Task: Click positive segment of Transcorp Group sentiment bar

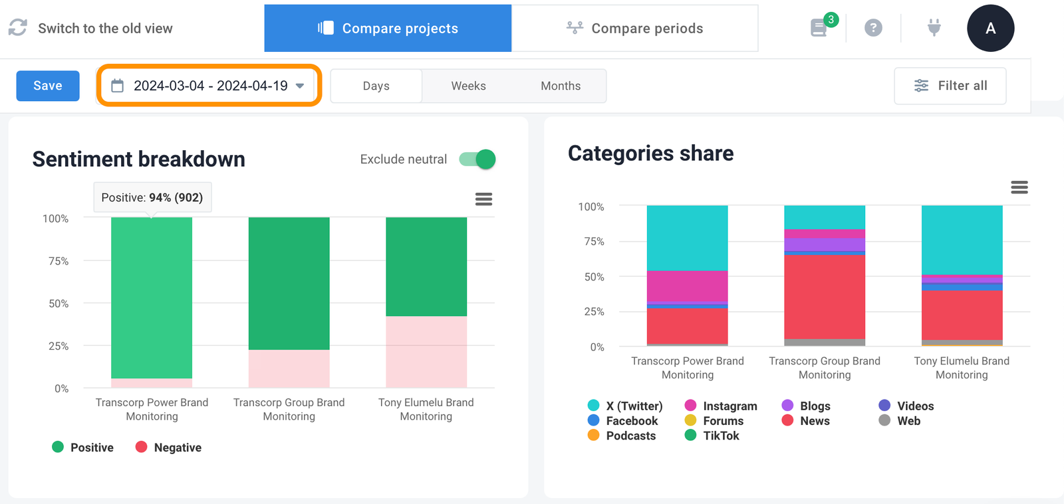Action: (289, 283)
